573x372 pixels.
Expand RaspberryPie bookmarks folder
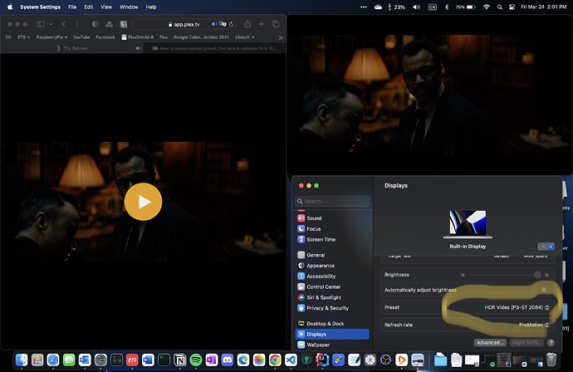click(51, 37)
